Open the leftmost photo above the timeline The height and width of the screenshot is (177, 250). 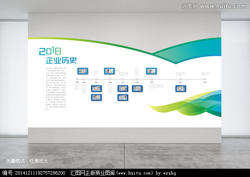coord(82,71)
